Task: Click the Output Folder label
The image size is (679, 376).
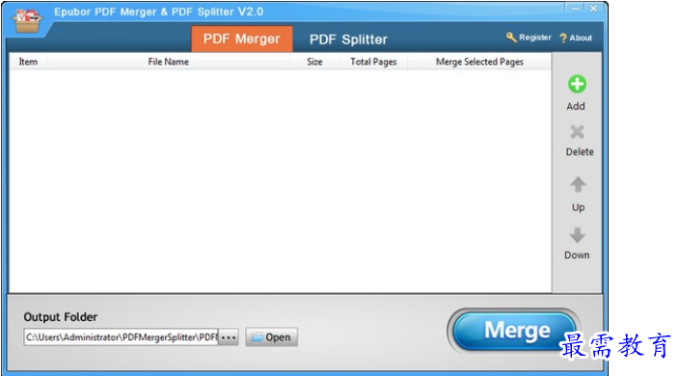Action: point(61,317)
